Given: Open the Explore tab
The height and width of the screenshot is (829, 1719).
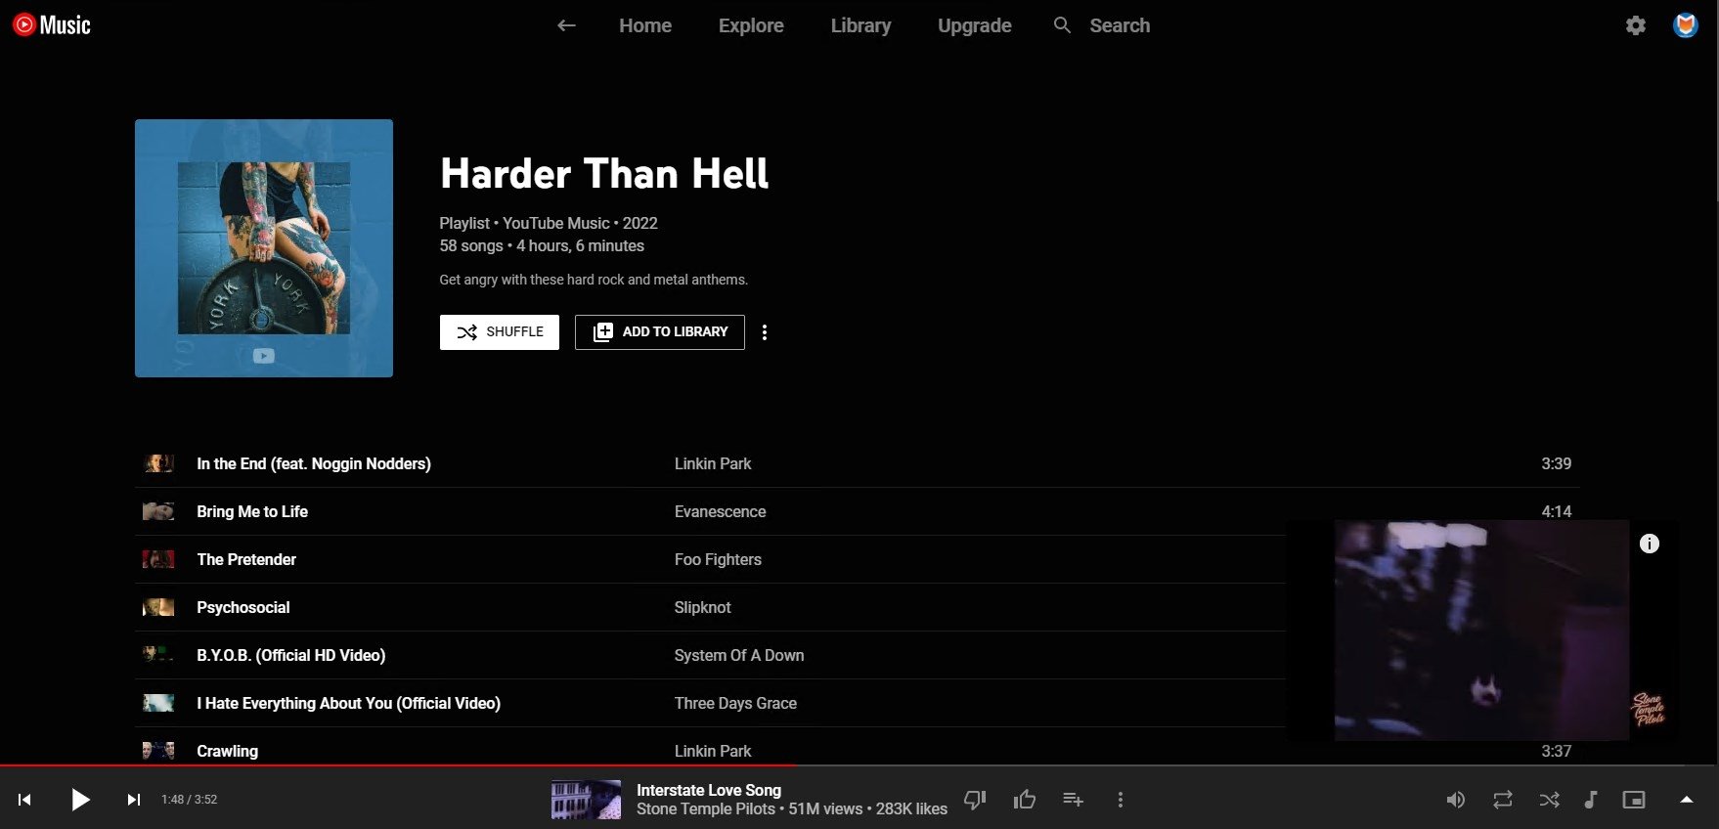Looking at the screenshot, I should click(x=751, y=25).
